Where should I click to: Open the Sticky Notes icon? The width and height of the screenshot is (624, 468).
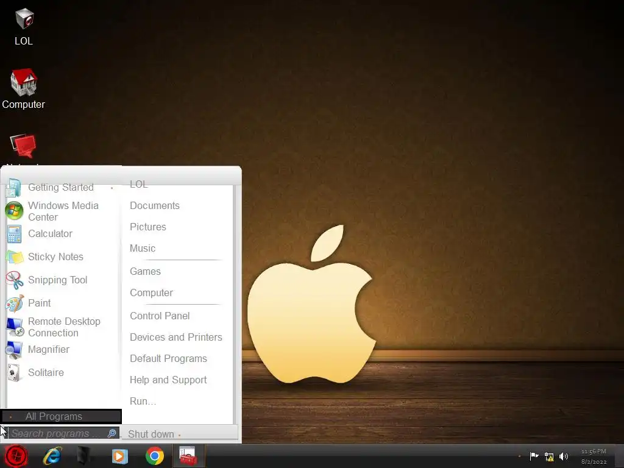click(x=14, y=257)
